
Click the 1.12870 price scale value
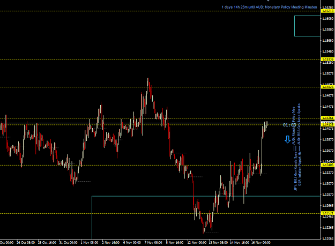[328, 195]
